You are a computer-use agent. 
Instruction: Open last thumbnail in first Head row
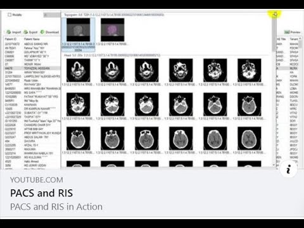(250, 70)
